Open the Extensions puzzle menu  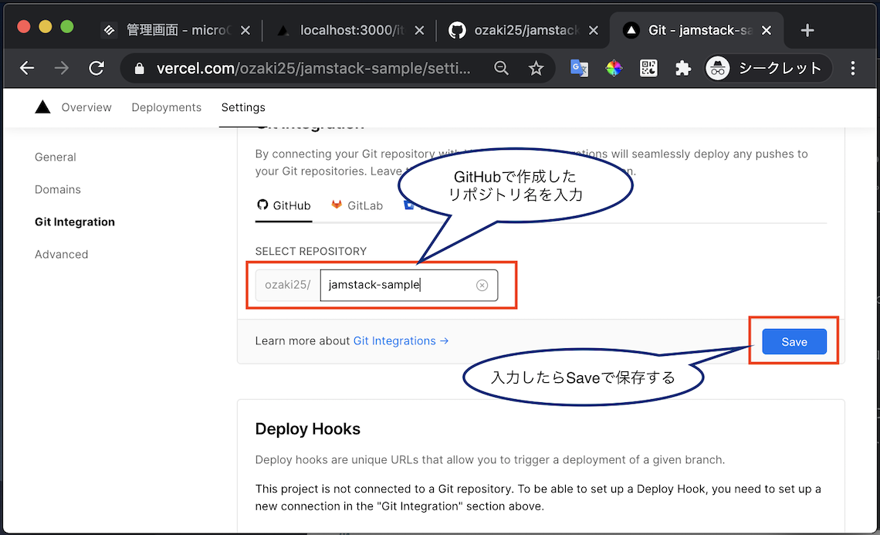pos(683,69)
